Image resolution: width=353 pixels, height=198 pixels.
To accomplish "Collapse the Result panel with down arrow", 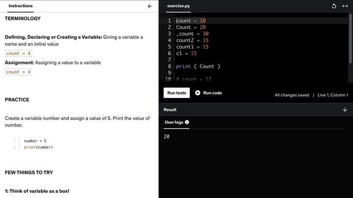I will click(x=345, y=109).
